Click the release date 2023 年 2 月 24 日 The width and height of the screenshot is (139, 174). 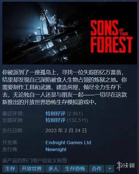(66, 130)
